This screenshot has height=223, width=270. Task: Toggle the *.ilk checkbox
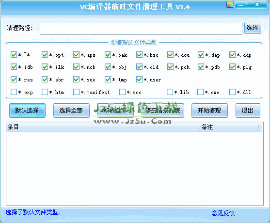coord(45,66)
